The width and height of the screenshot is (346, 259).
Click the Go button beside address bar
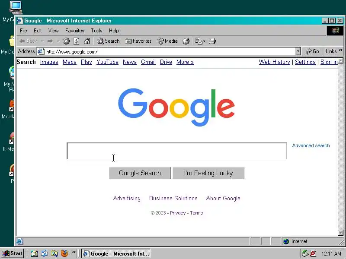312,51
